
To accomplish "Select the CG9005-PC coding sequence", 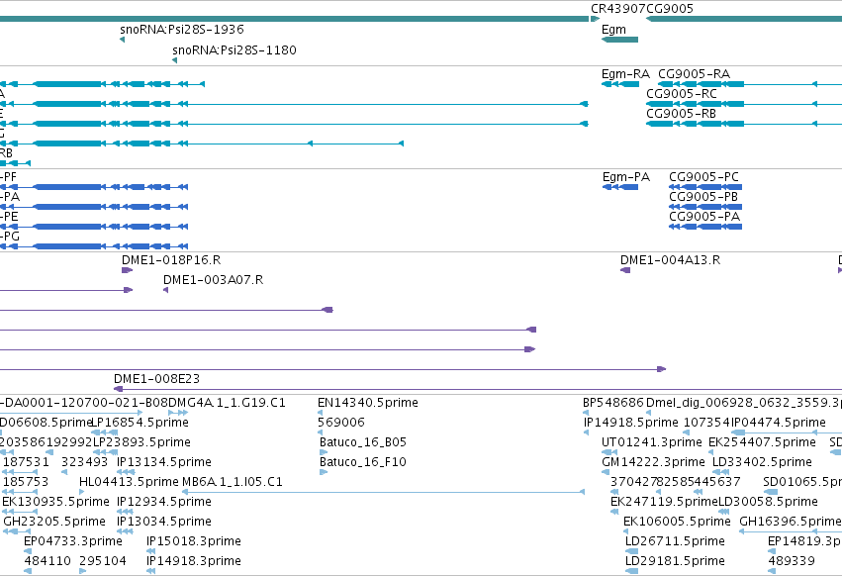I will (705, 187).
